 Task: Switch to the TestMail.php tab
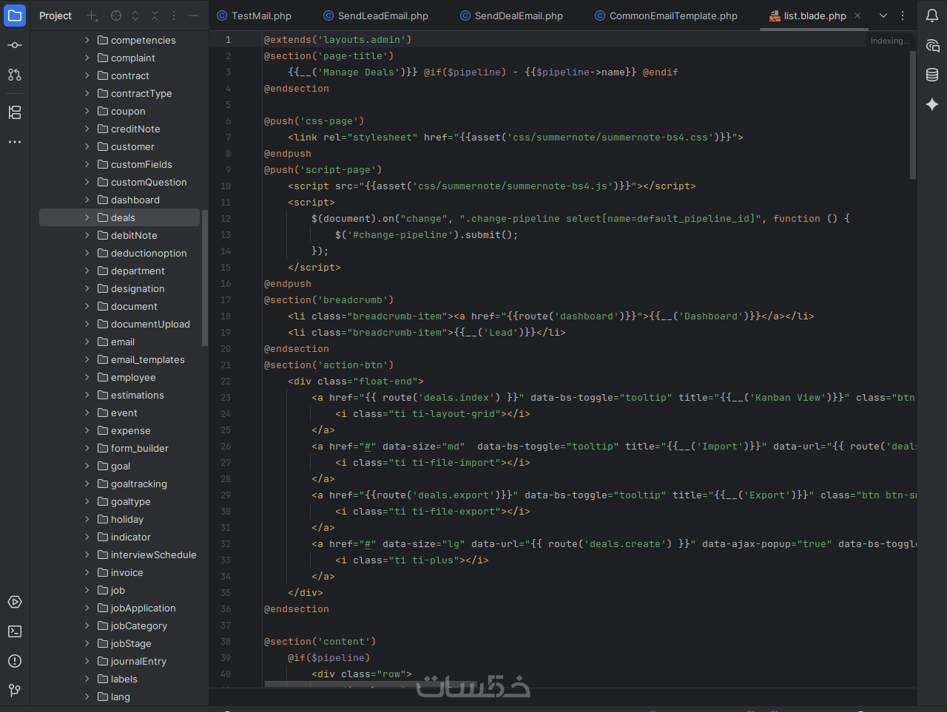(x=254, y=16)
